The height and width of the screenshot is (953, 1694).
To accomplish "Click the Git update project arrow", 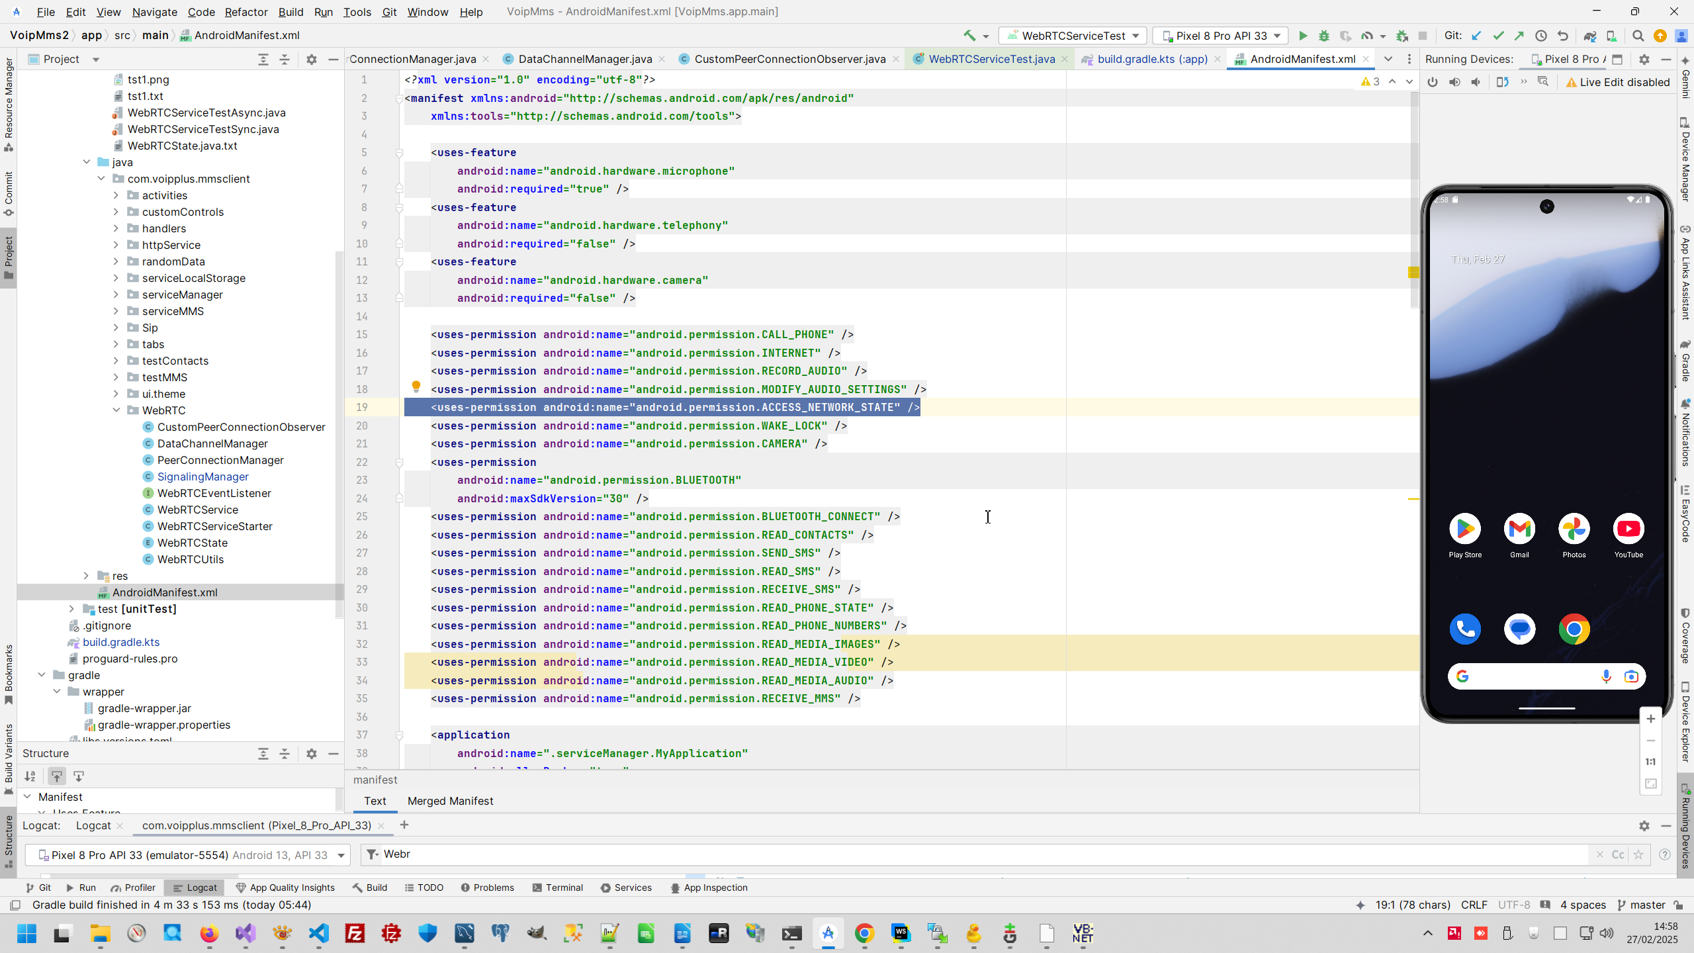I will (x=1476, y=36).
